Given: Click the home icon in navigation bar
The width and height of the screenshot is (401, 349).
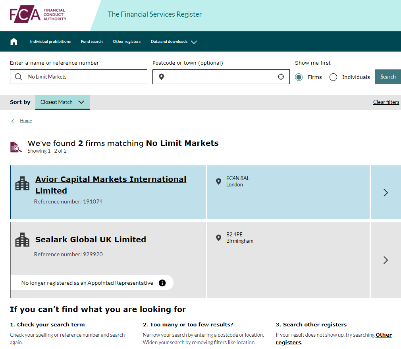Looking at the screenshot, I should (14, 42).
